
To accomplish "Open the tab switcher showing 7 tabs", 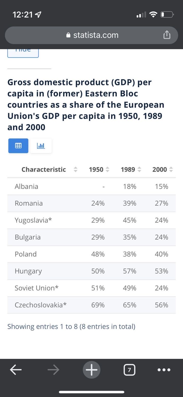I will [129, 370].
